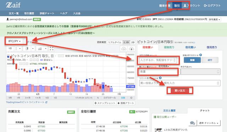Viewport: 227px width, 132px height.
Task: Switch to the 現物売り tab
Action: click(169, 47)
